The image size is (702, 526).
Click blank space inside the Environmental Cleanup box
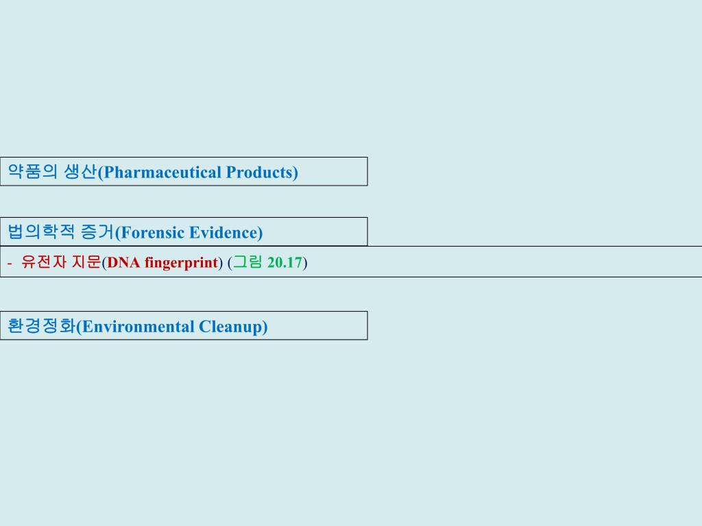318,325
